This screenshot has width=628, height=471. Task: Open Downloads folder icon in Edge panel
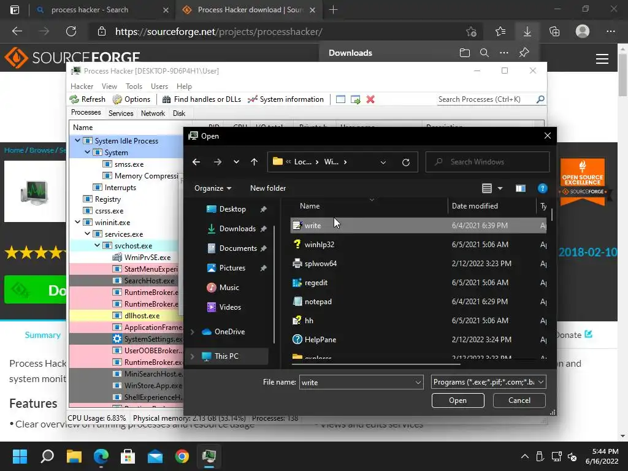465,53
